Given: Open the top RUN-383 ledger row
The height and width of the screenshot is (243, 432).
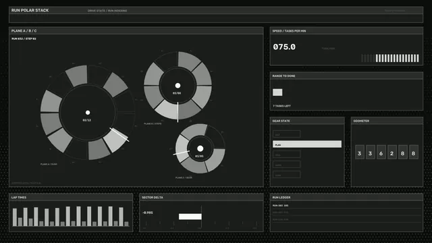Looking at the screenshot, I should [x=346, y=205].
